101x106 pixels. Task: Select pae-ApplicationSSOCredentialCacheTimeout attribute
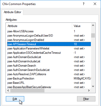tap(49, 53)
